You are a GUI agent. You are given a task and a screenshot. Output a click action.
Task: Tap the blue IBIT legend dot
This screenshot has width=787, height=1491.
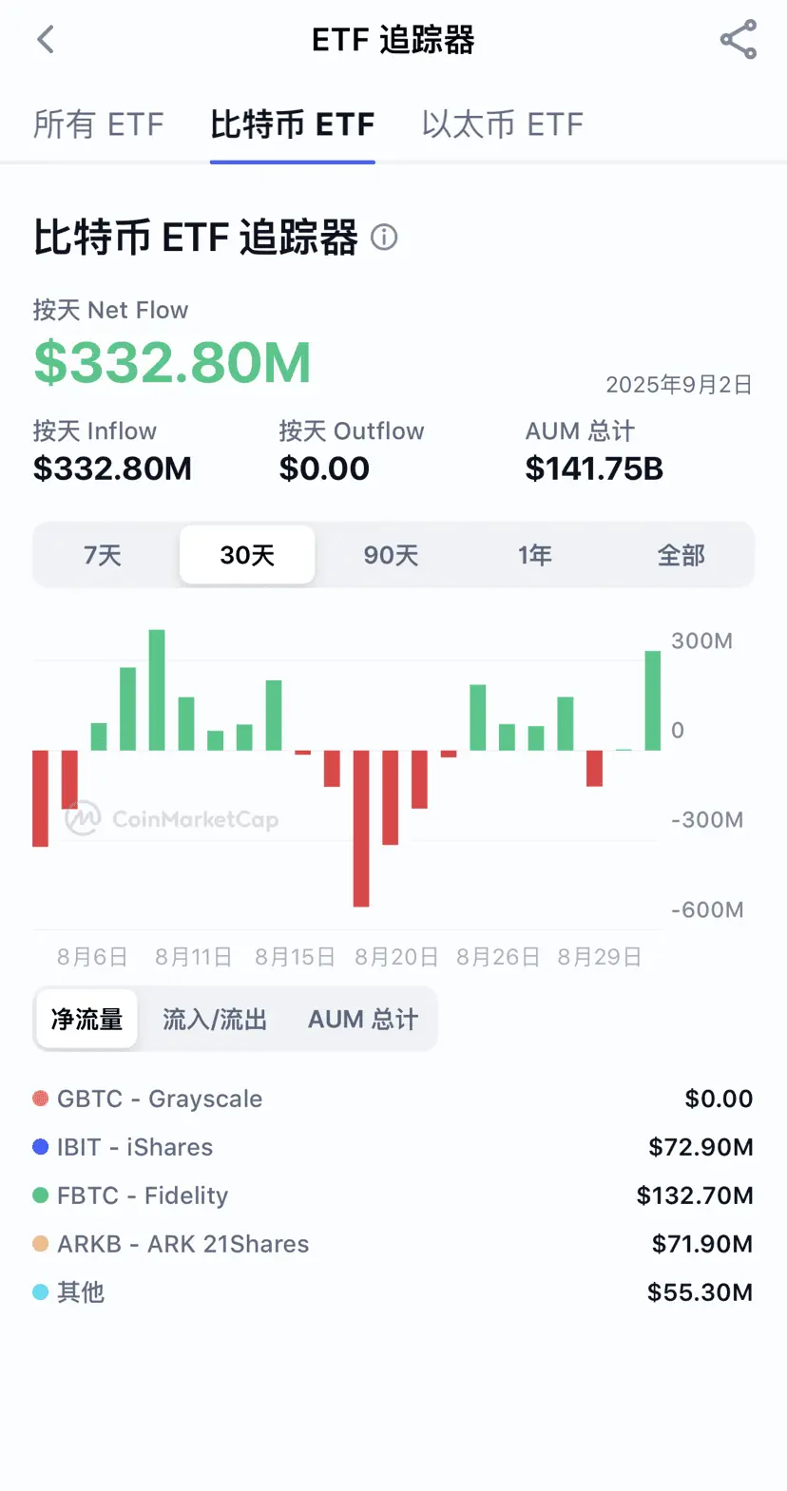(41, 1147)
